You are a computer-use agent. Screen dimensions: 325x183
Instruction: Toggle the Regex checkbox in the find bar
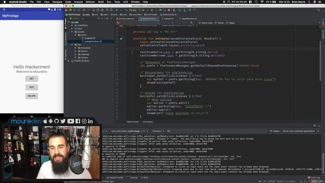[x=227, y=23]
